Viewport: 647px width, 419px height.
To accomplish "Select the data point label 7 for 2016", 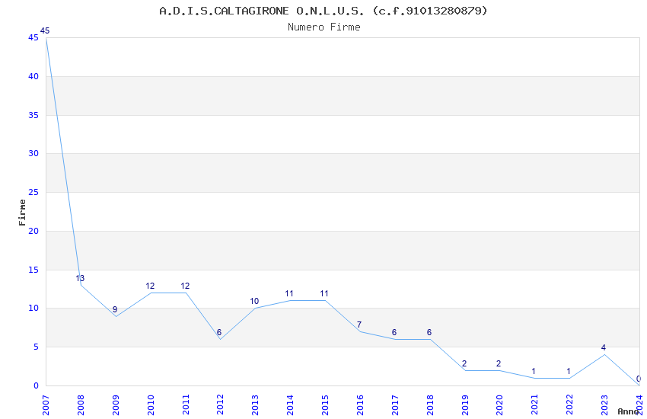I will 359,325.
